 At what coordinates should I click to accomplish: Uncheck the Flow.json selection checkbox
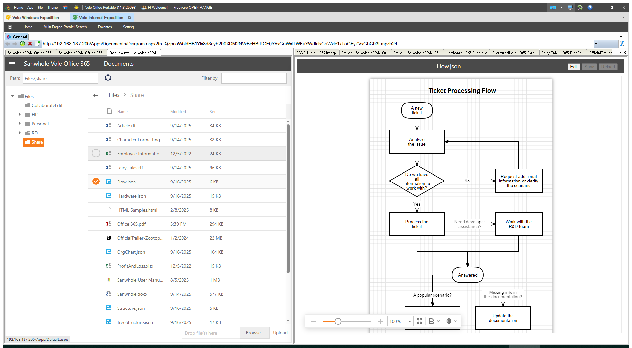(96, 181)
